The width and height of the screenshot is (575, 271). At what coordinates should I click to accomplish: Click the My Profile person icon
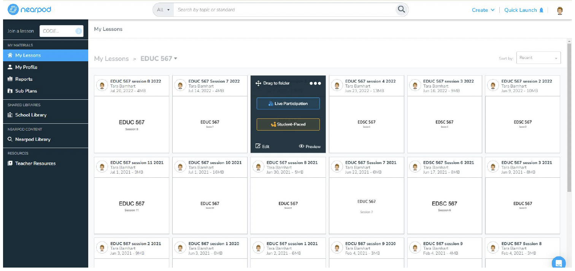coord(10,67)
